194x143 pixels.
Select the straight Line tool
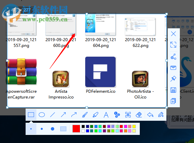coord(53,115)
